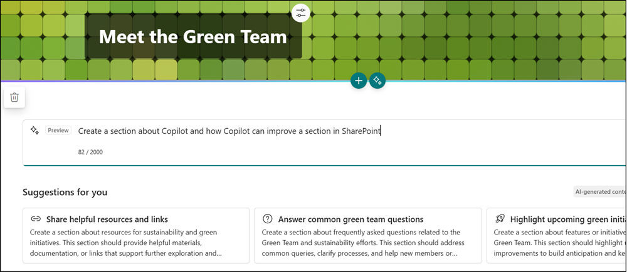Select Highlight upcoming green suggestion title
The image size is (627, 272).
(564, 219)
